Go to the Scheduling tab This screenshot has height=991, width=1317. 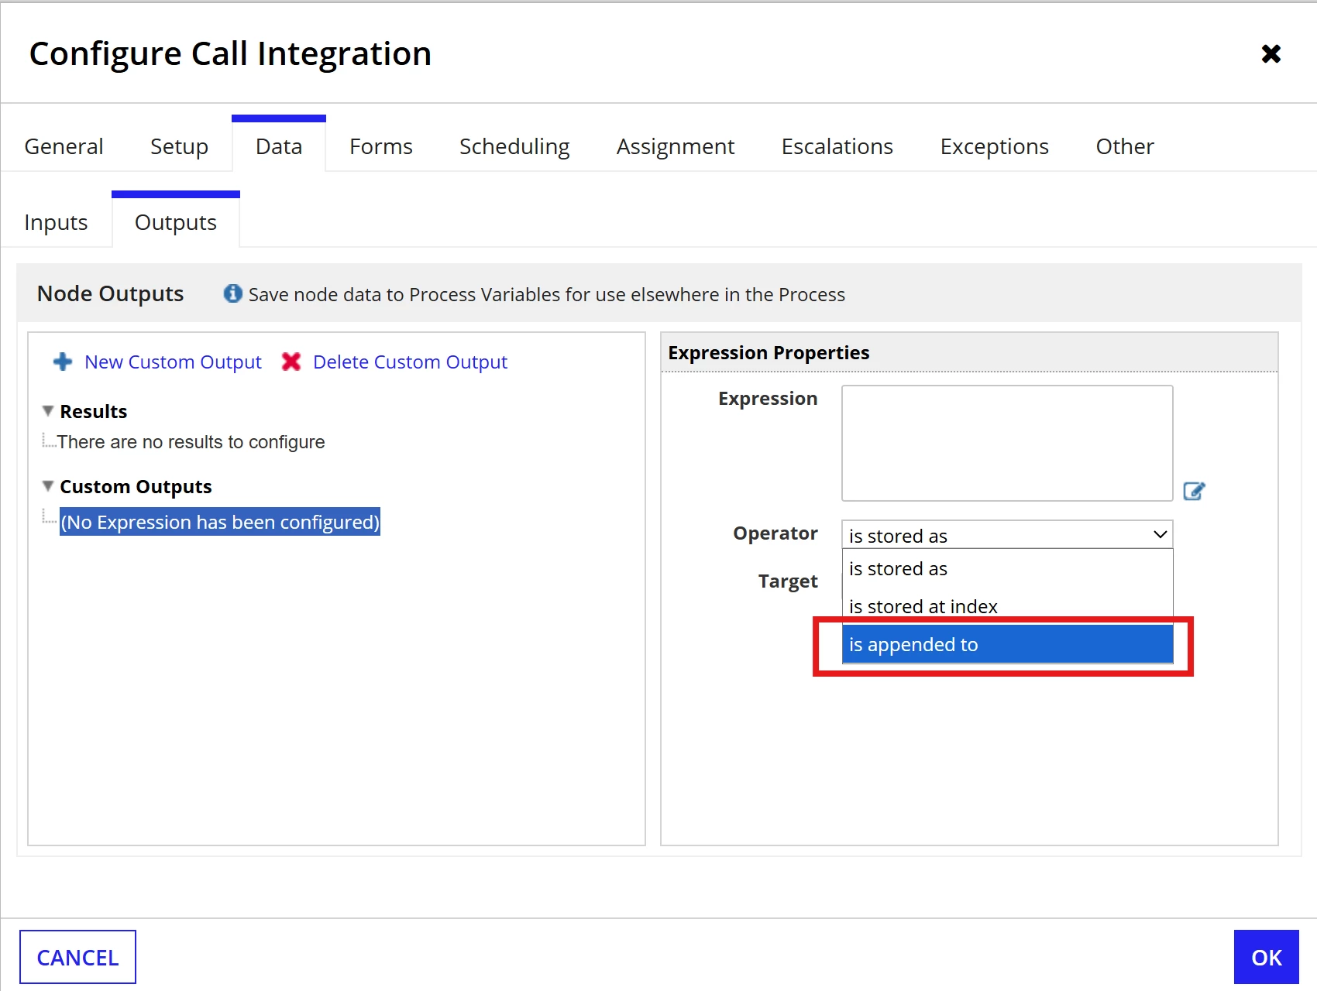514,146
